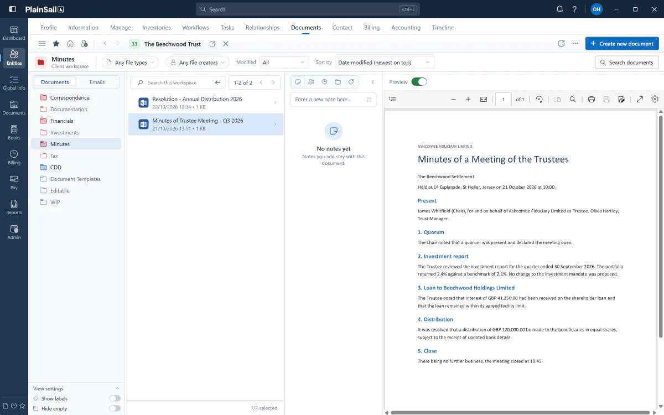Click the favourite star for The Beechwood Trust
664x415 pixels.
pyautogui.click(x=56, y=44)
